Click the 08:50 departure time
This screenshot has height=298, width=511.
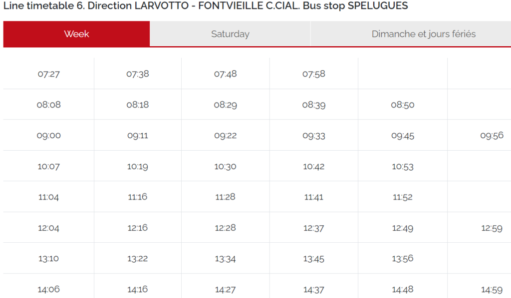(x=403, y=105)
